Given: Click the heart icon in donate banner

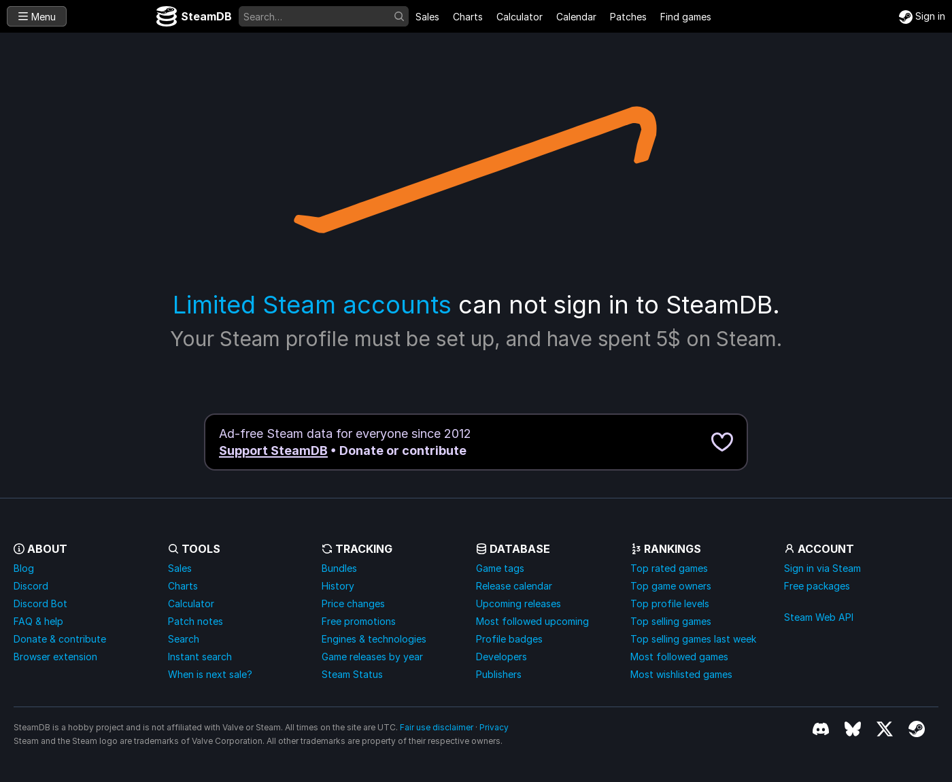Looking at the screenshot, I should tap(722, 442).
